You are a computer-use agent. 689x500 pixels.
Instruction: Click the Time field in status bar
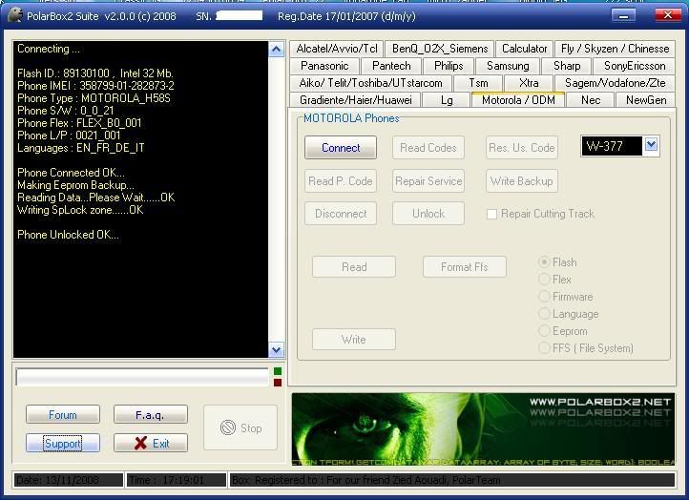pyautogui.click(x=177, y=480)
